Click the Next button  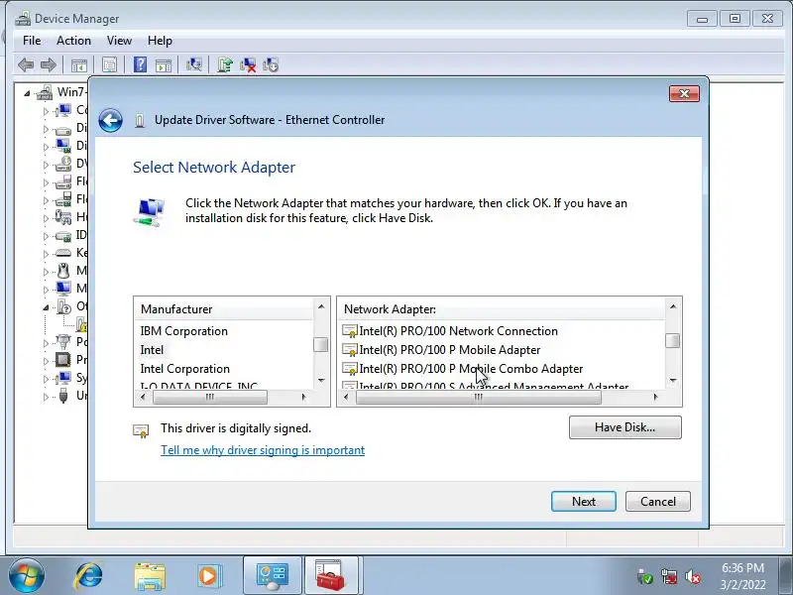pyautogui.click(x=584, y=502)
